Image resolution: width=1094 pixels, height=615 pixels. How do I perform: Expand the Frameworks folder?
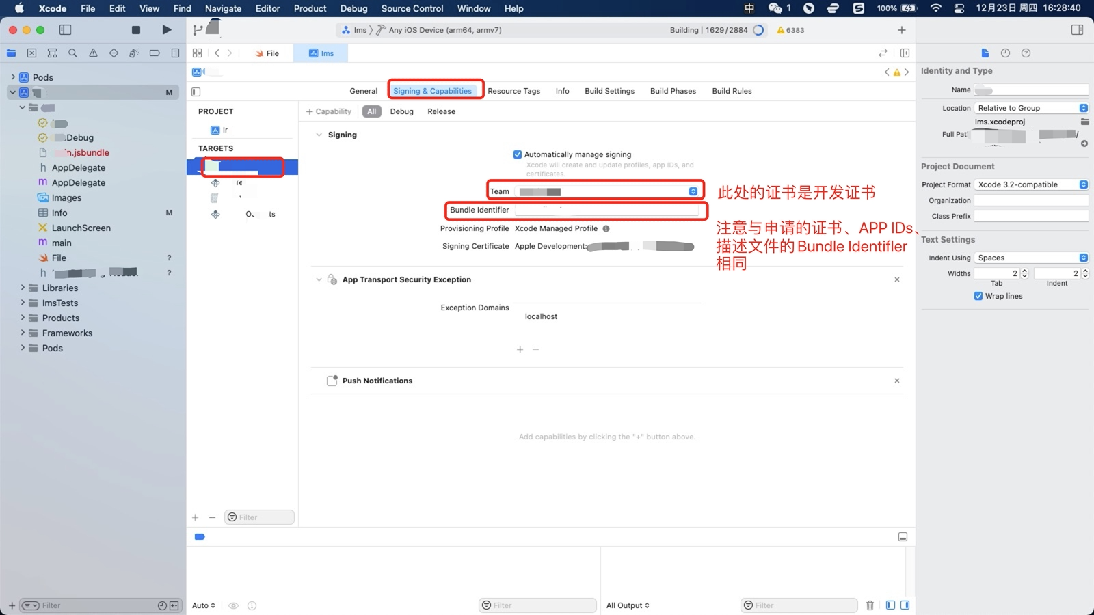(x=23, y=333)
